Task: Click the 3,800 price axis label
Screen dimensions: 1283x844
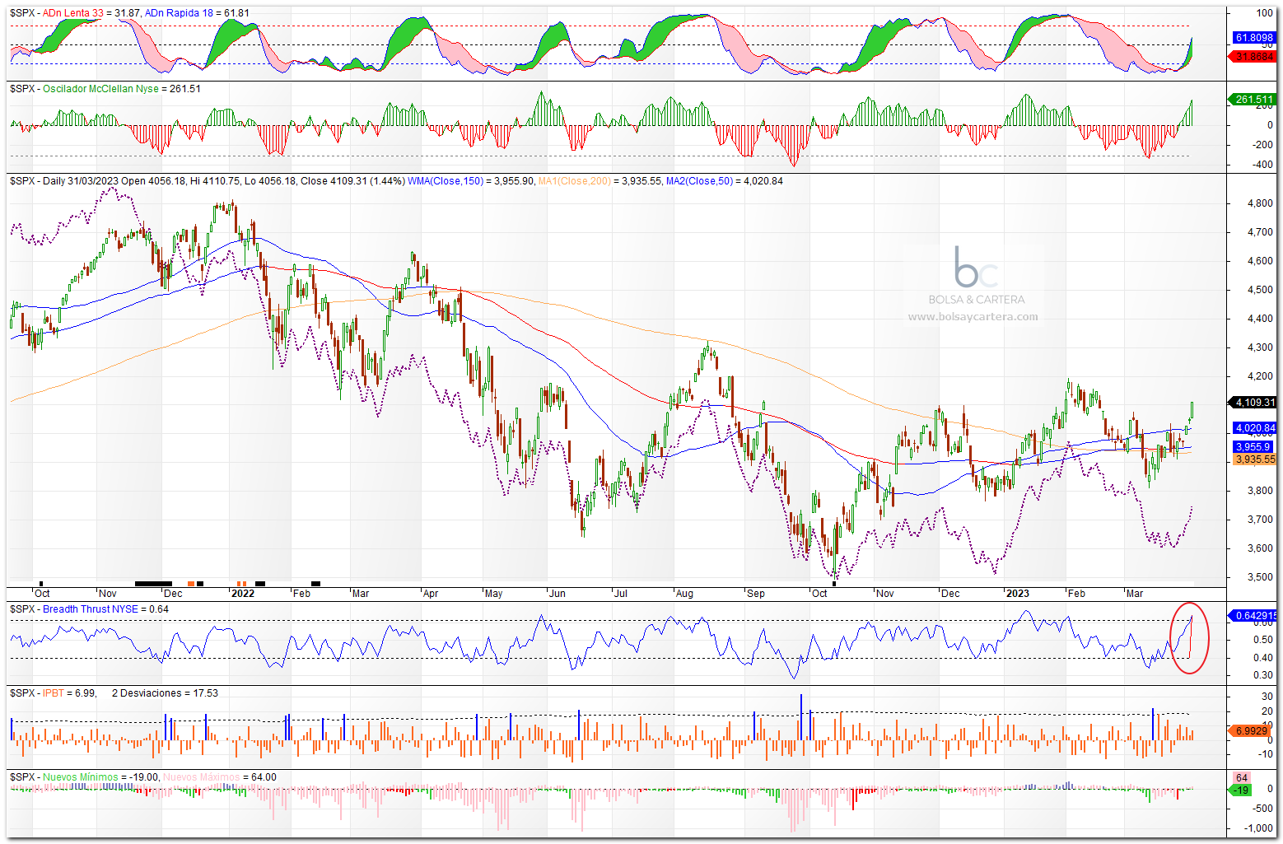Action: pyautogui.click(x=1260, y=491)
